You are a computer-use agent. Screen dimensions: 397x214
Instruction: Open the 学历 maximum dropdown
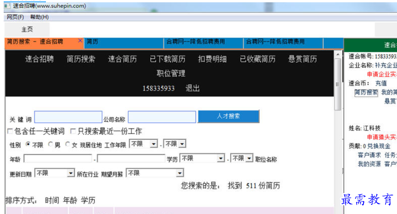click(x=242, y=158)
